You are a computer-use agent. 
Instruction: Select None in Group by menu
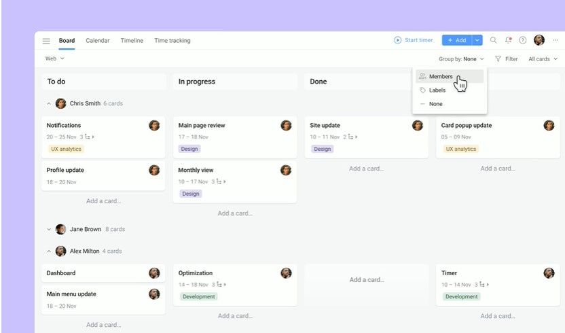[450, 104]
